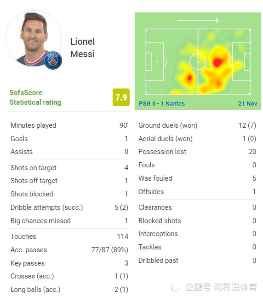Click the red hotspot on the heatmap
Screen dimensions: 263x296
[217, 62]
